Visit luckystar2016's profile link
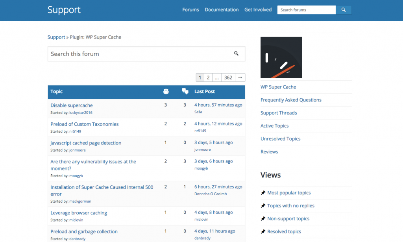This screenshot has height=242, width=403. click(x=80, y=112)
